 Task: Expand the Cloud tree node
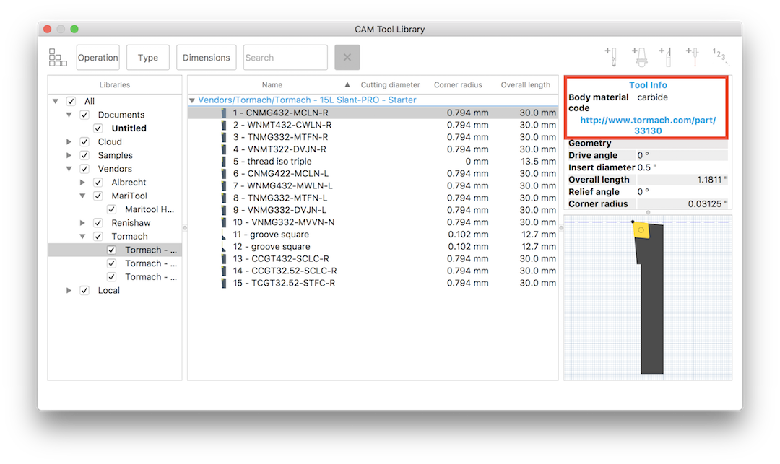(x=69, y=142)
